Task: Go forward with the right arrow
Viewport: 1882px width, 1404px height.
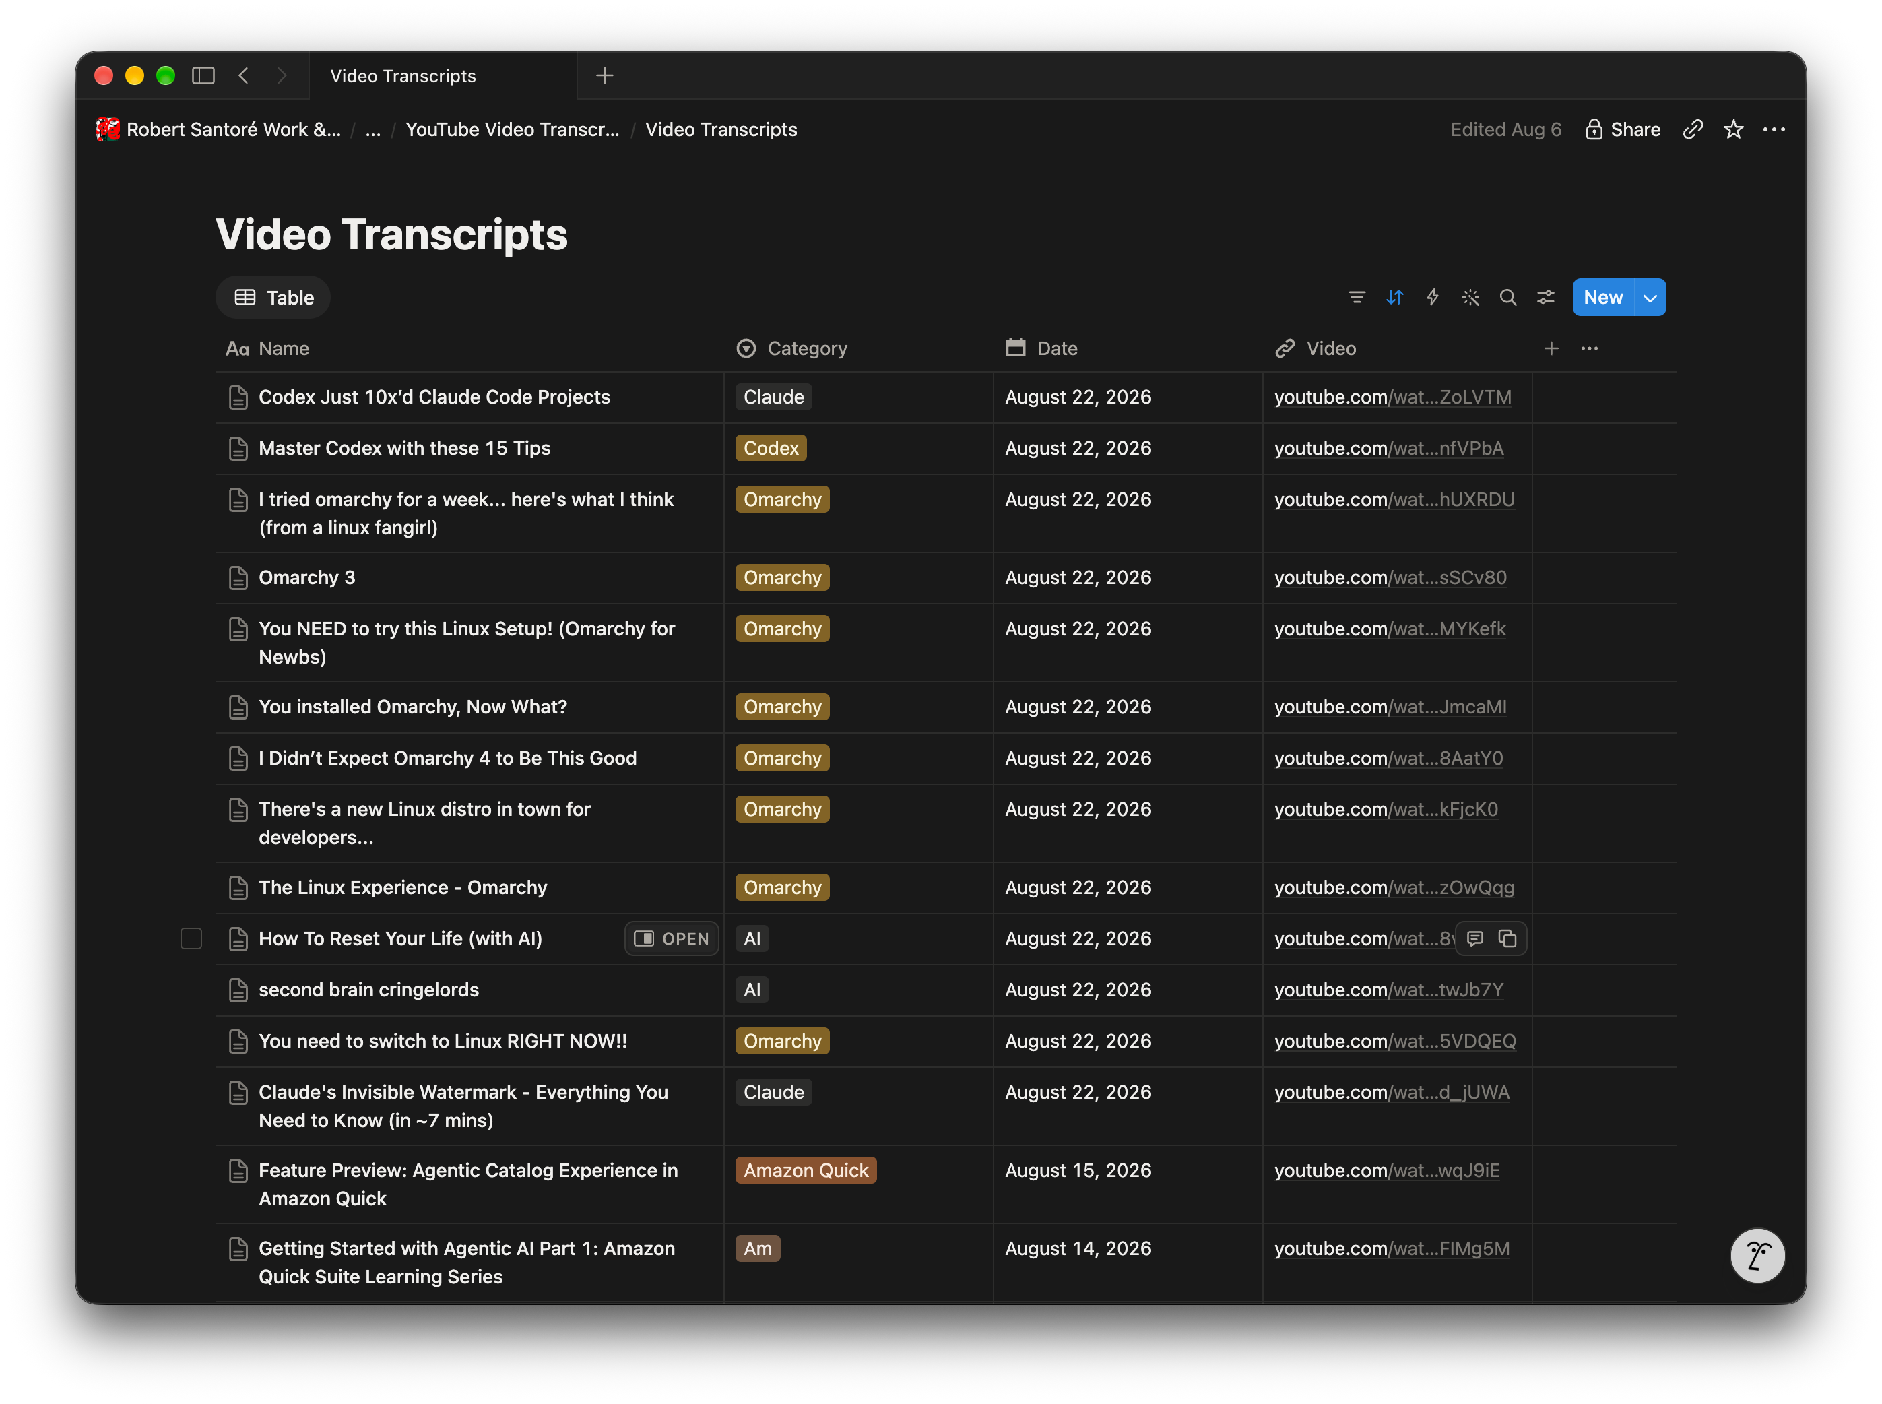Action: pyautogui.click(x=282, y=75)
